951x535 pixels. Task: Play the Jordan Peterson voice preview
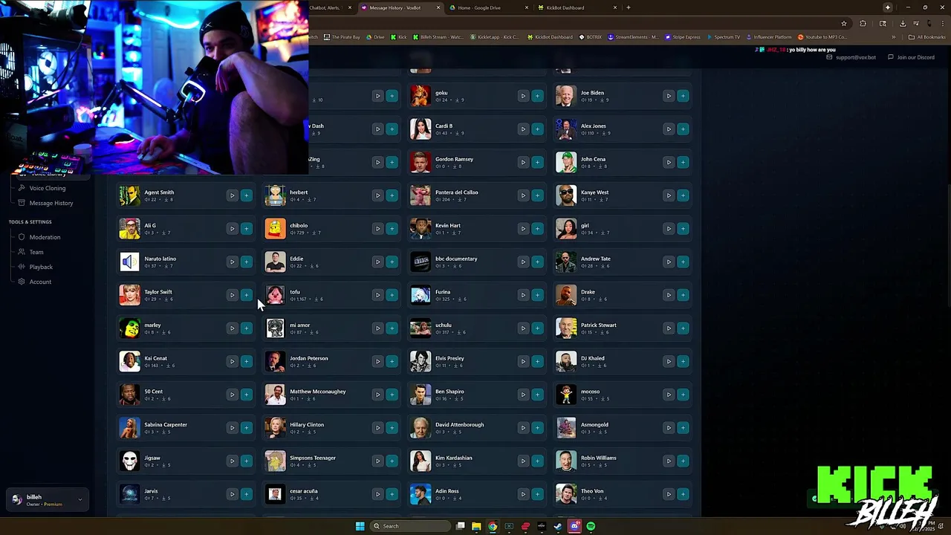(377, 361)
